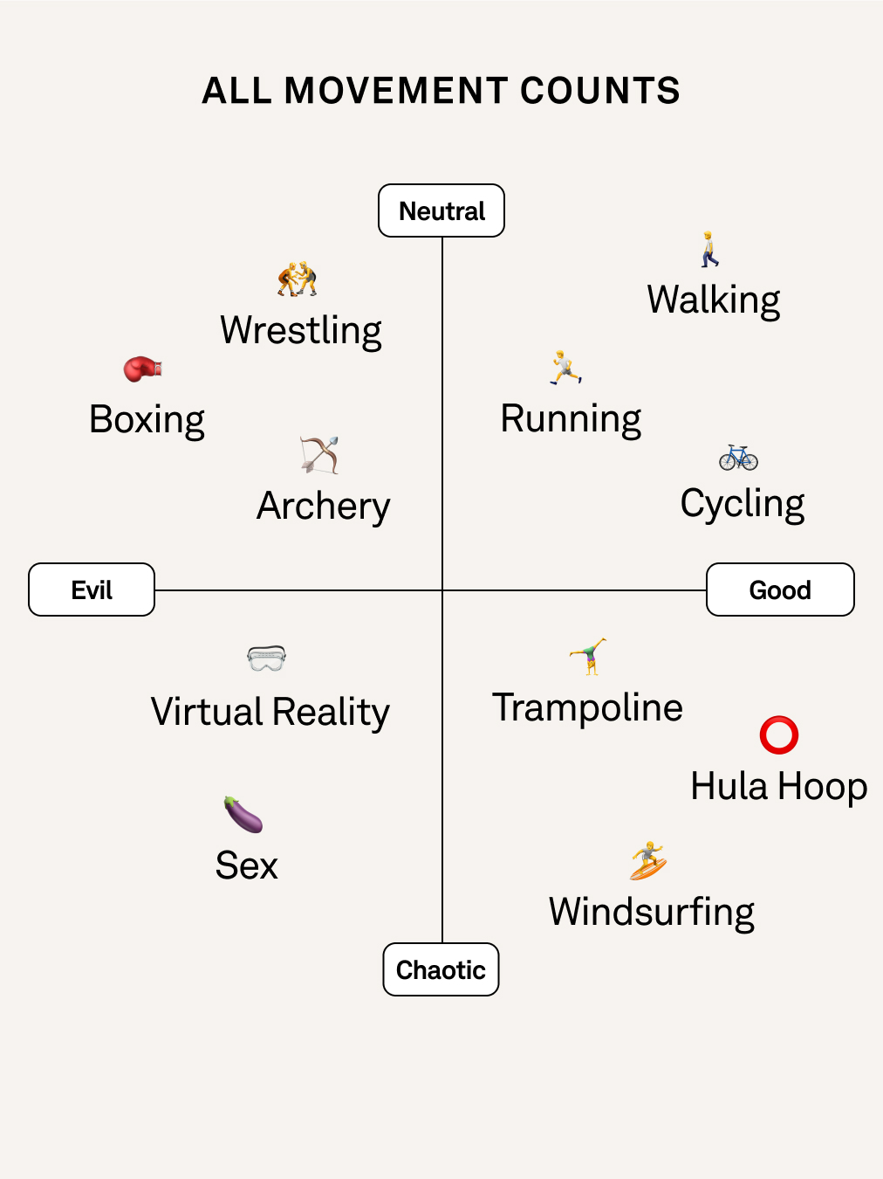
Task: Select the Evil axis label box
Action: coord(92,589)
